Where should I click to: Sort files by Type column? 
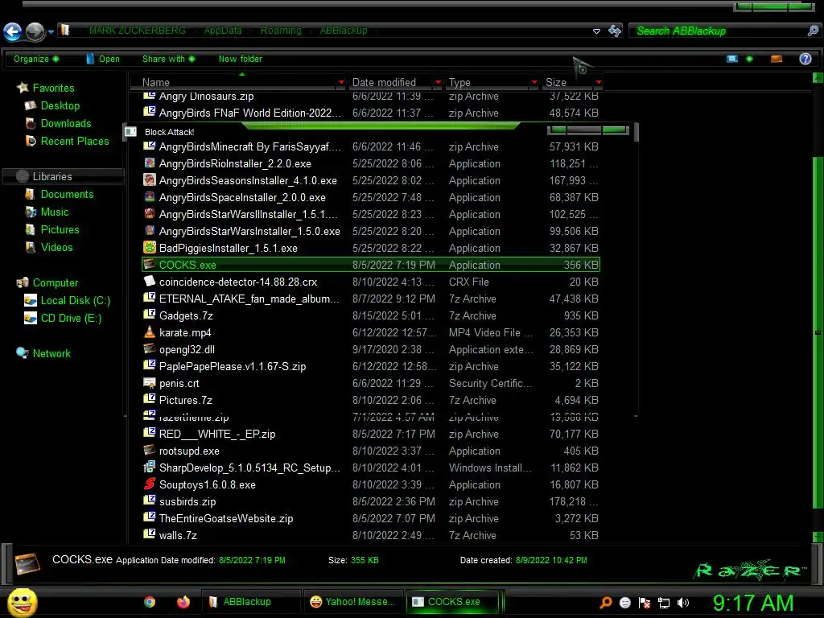point(459,83)
